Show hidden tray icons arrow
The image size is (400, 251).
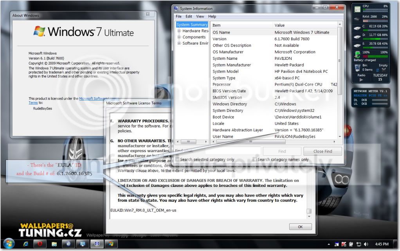pyautogui.click(x=329, y=244)
